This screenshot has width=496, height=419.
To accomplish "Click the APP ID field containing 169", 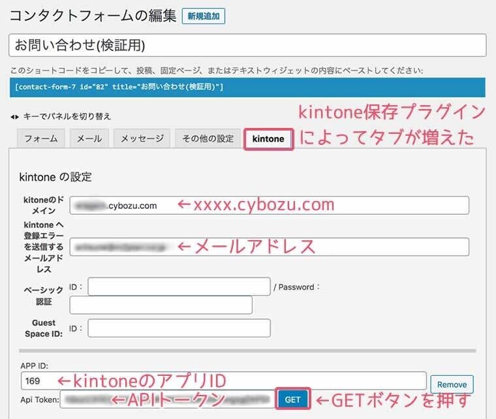I will click(224, 380).
